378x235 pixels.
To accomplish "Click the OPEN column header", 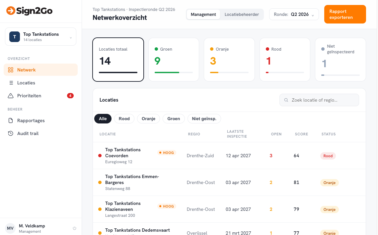I will (x=276, y=134).
